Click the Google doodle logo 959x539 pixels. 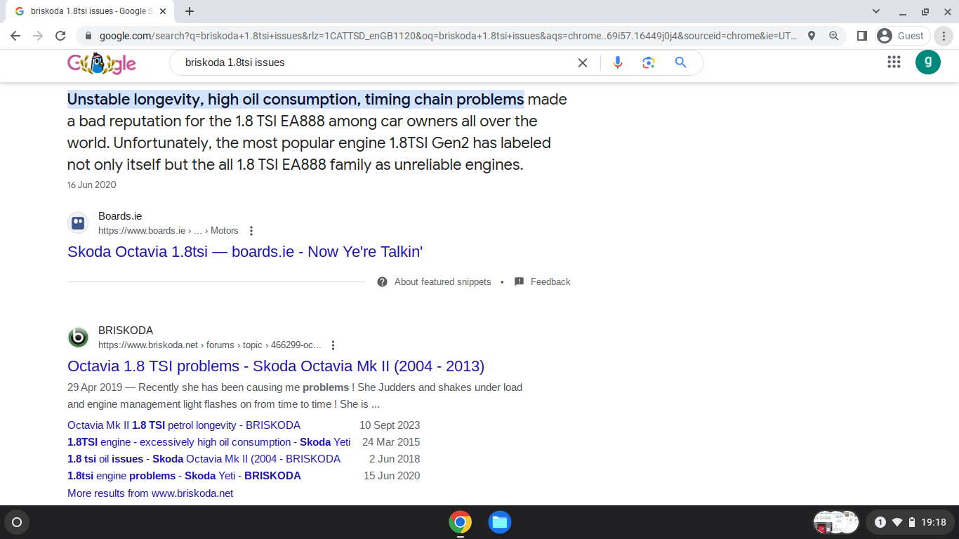[102, 64]
